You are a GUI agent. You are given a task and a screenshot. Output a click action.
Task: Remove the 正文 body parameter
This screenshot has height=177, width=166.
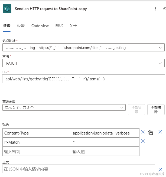coord(160,170)
